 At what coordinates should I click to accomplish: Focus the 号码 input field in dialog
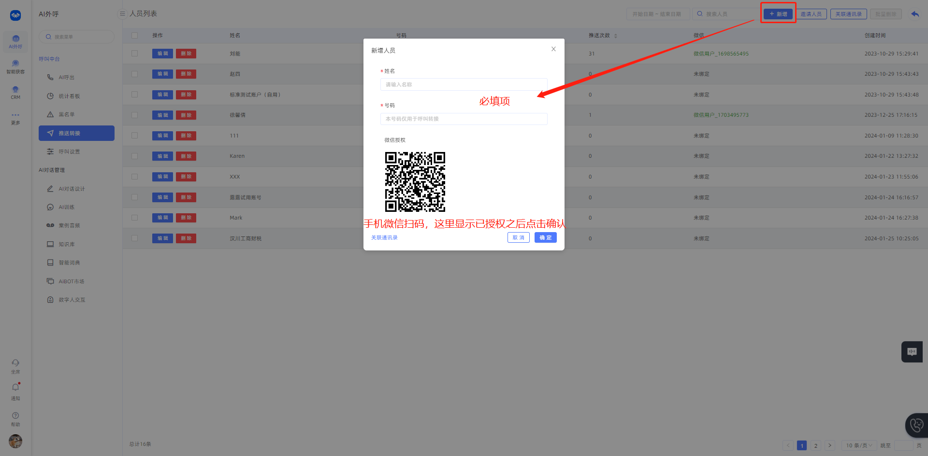464,119
